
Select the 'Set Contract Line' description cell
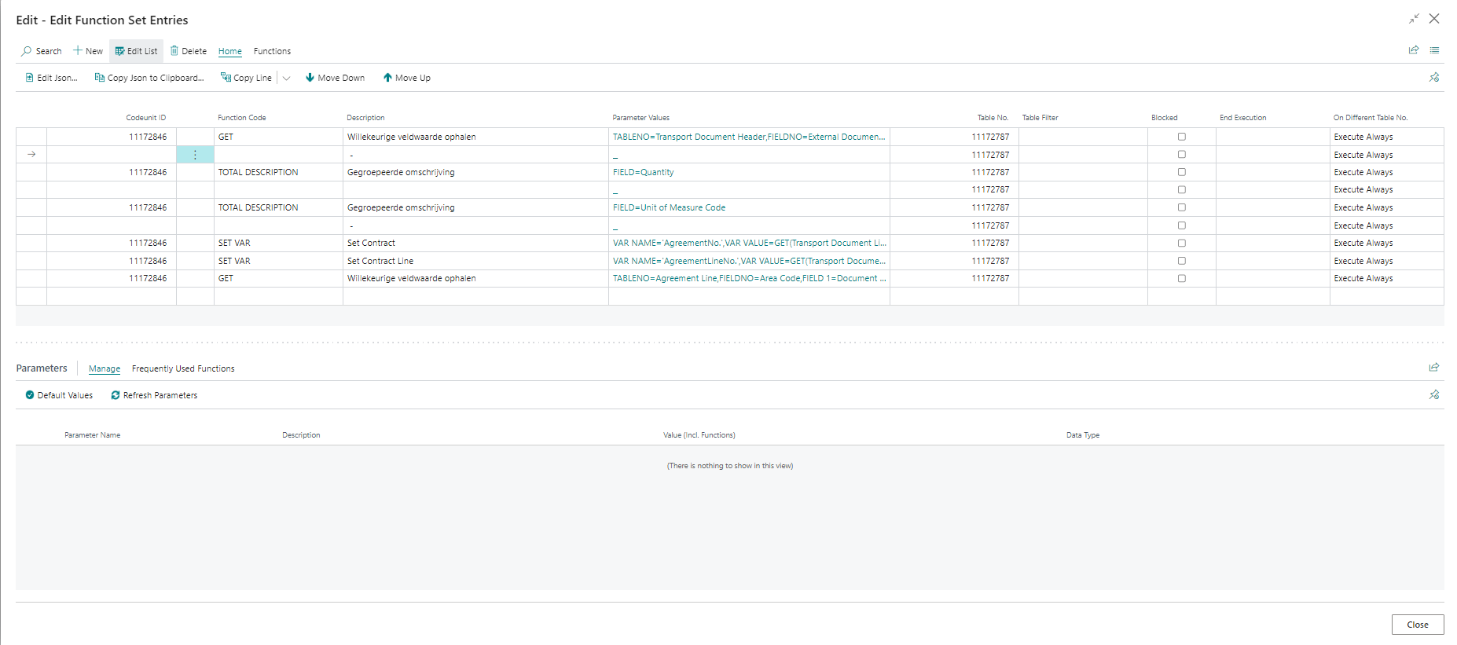coord(475,261)
